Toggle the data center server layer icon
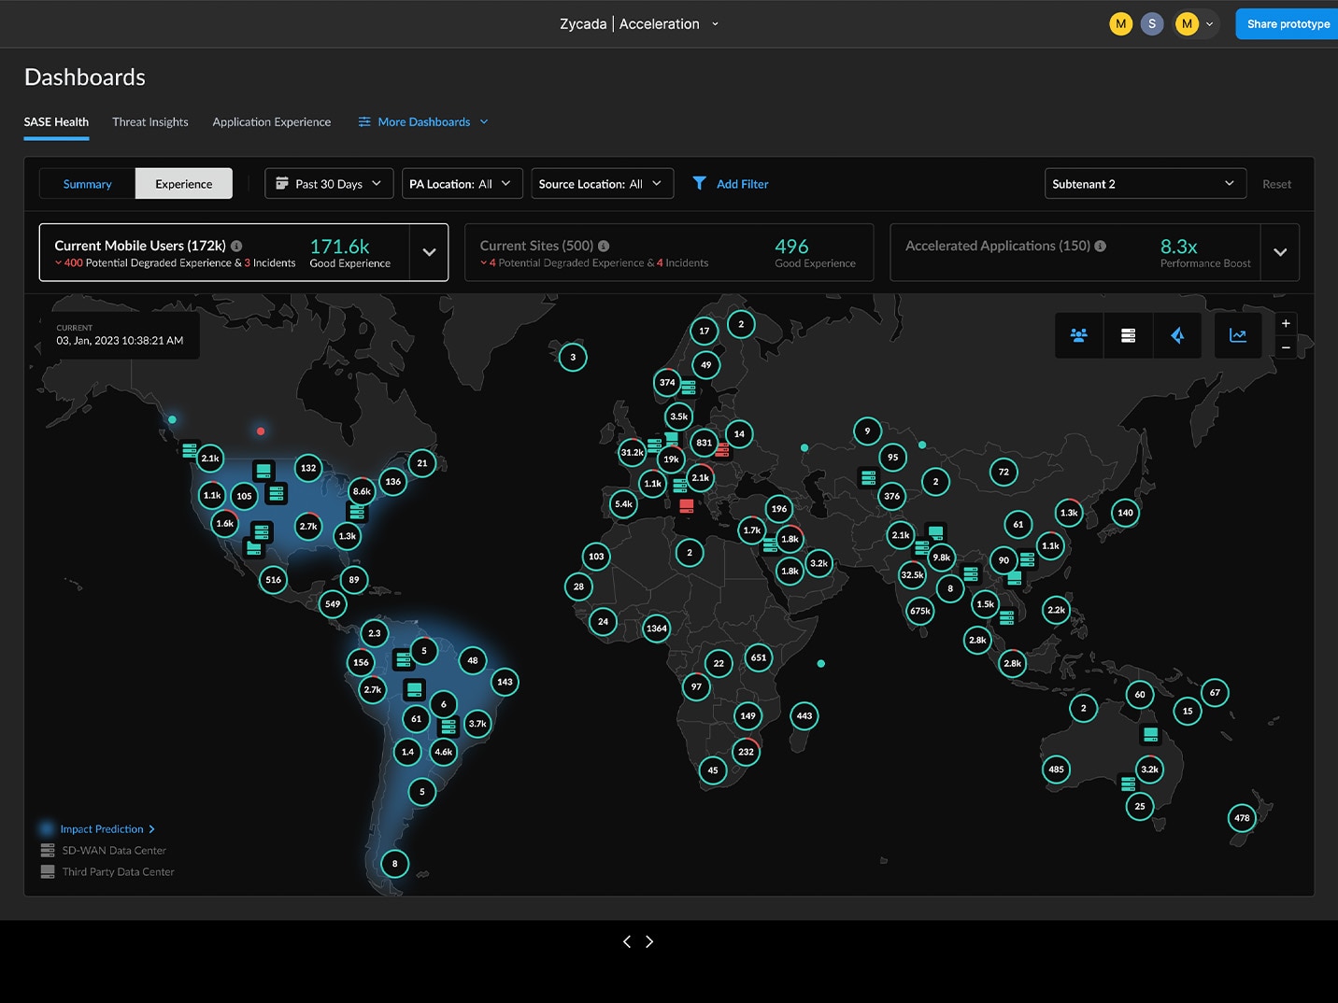The height and width of the screenshot is (1003, 1338). pyautogui.click(x=1128, y=335)
